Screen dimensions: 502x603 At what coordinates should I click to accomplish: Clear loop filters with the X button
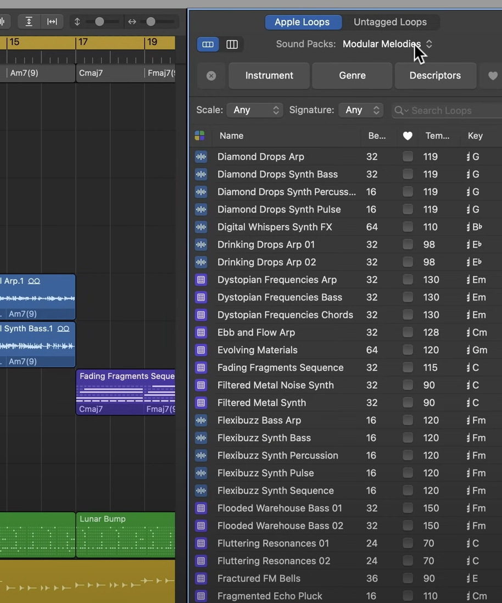click(x=211, y=76)
